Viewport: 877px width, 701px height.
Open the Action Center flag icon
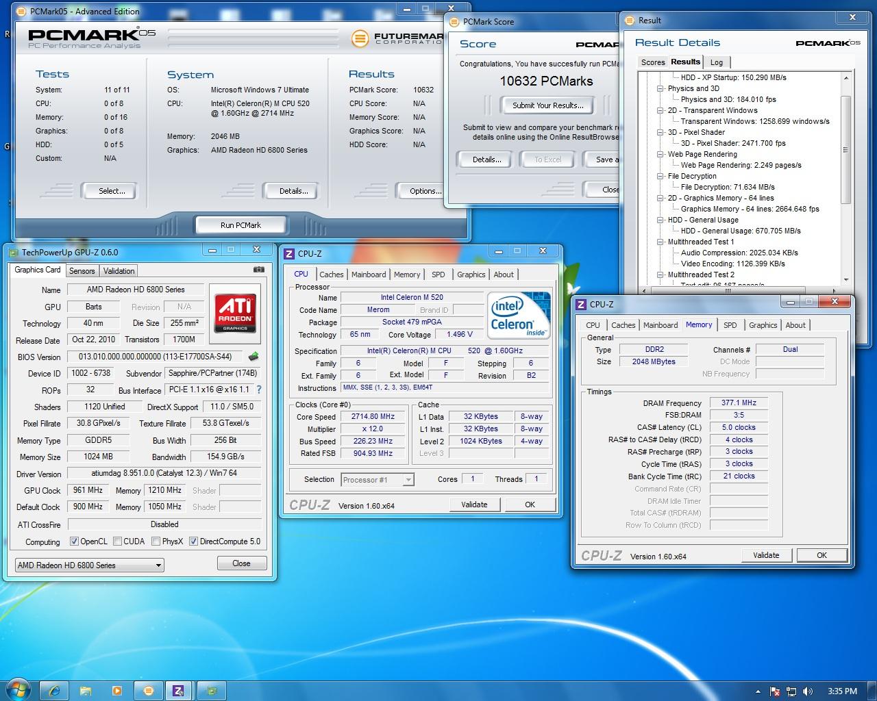point(775,691)
